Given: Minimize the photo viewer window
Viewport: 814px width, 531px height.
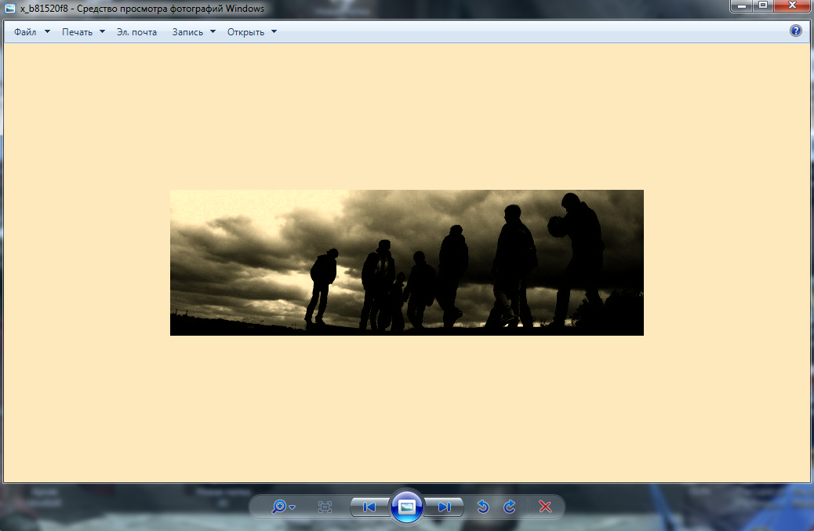Looking at the screenshot, I should point(742,5).
